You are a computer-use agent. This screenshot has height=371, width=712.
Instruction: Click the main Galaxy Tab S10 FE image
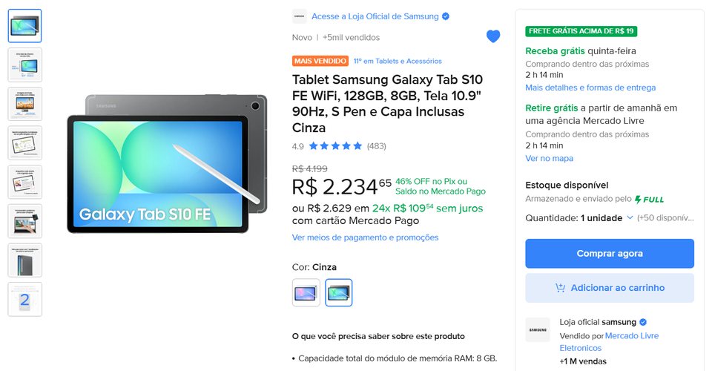pyautogui.click(x=167, y=164)
